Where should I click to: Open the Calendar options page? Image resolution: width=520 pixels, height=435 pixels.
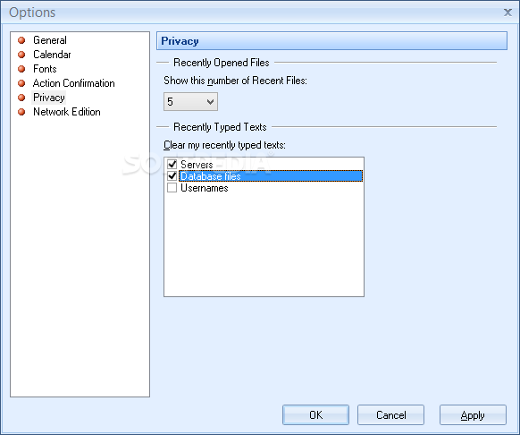52,55
